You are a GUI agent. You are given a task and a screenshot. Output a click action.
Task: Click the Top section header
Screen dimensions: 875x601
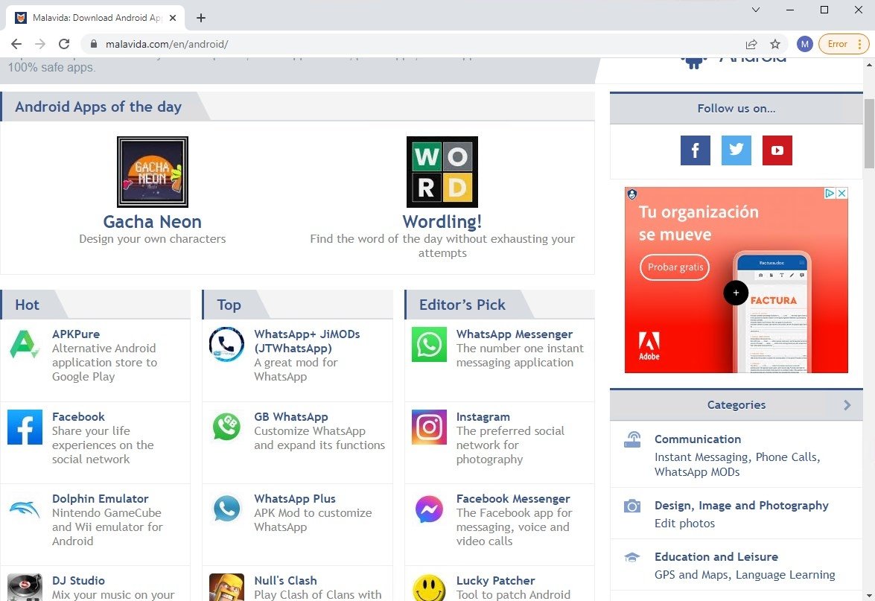[x=229, y=305]
